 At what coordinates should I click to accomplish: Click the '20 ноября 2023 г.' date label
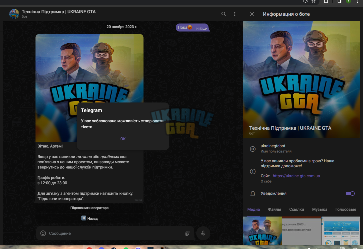(x=122, y=27)
